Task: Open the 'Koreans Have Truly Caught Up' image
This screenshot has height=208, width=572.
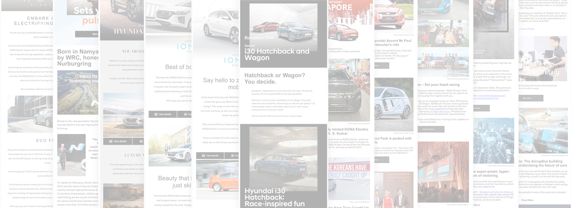Action: pos(349,178)
